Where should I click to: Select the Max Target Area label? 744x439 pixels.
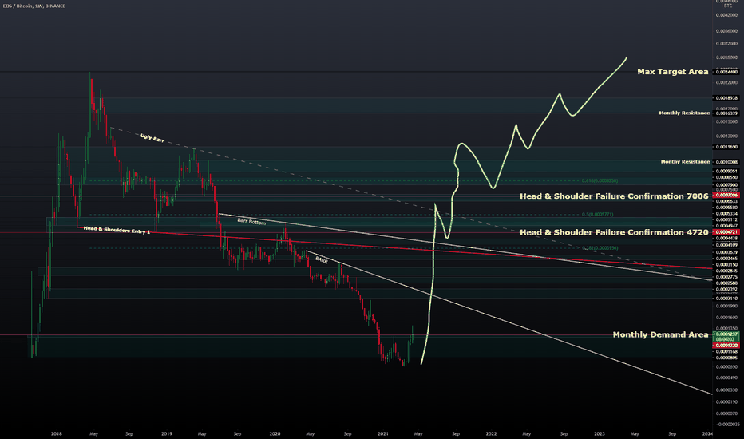point(672,72)
